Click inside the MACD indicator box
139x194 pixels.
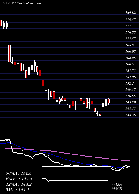pos(76,180)
